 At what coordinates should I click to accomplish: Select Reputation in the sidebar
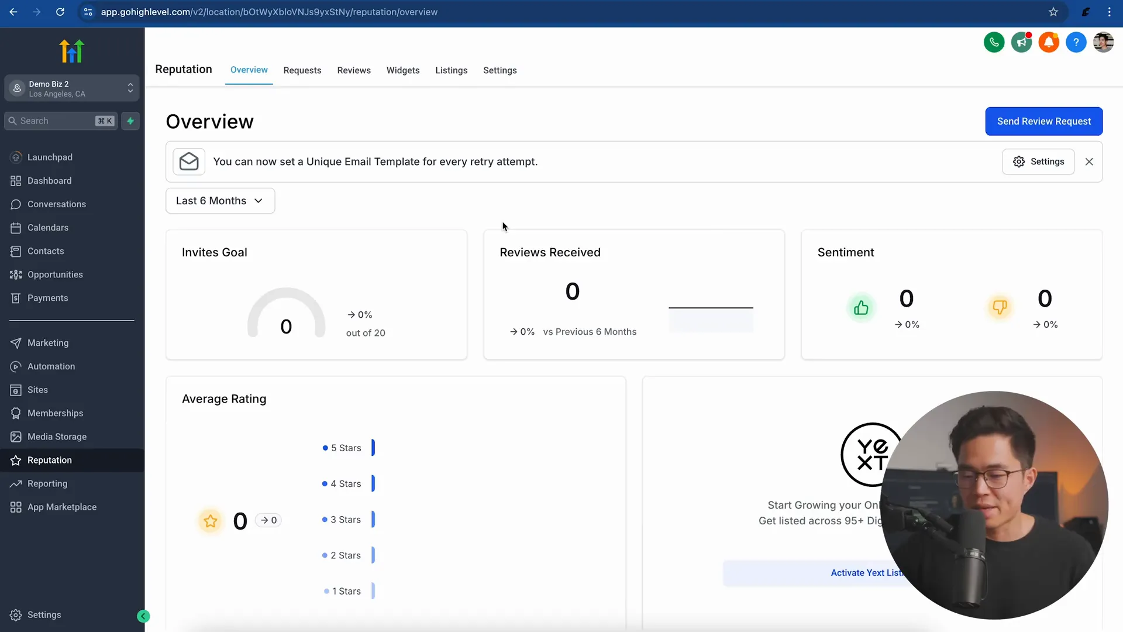(72, 460)
